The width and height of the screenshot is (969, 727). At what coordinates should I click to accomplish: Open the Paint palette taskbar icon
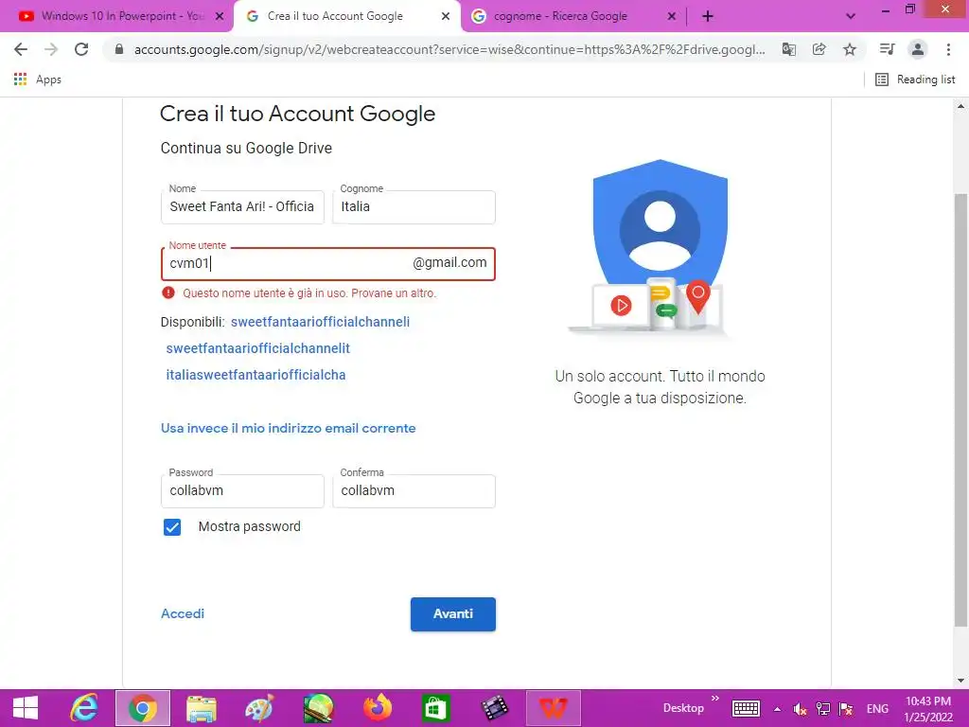point(259,708)
